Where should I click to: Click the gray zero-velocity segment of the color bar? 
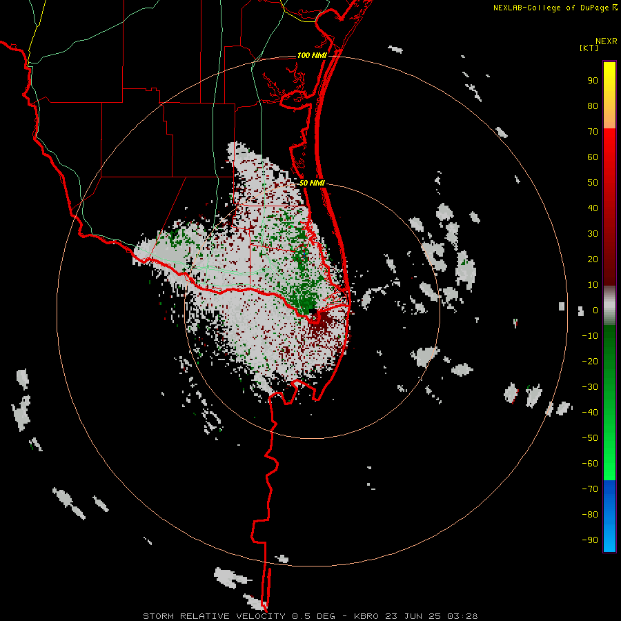609,306
